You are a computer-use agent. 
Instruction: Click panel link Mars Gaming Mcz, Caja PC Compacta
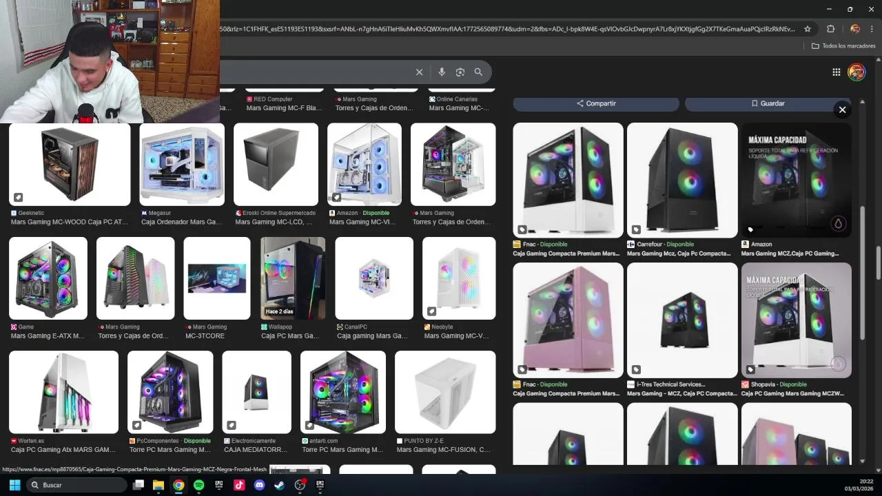[x=679, y=254]
